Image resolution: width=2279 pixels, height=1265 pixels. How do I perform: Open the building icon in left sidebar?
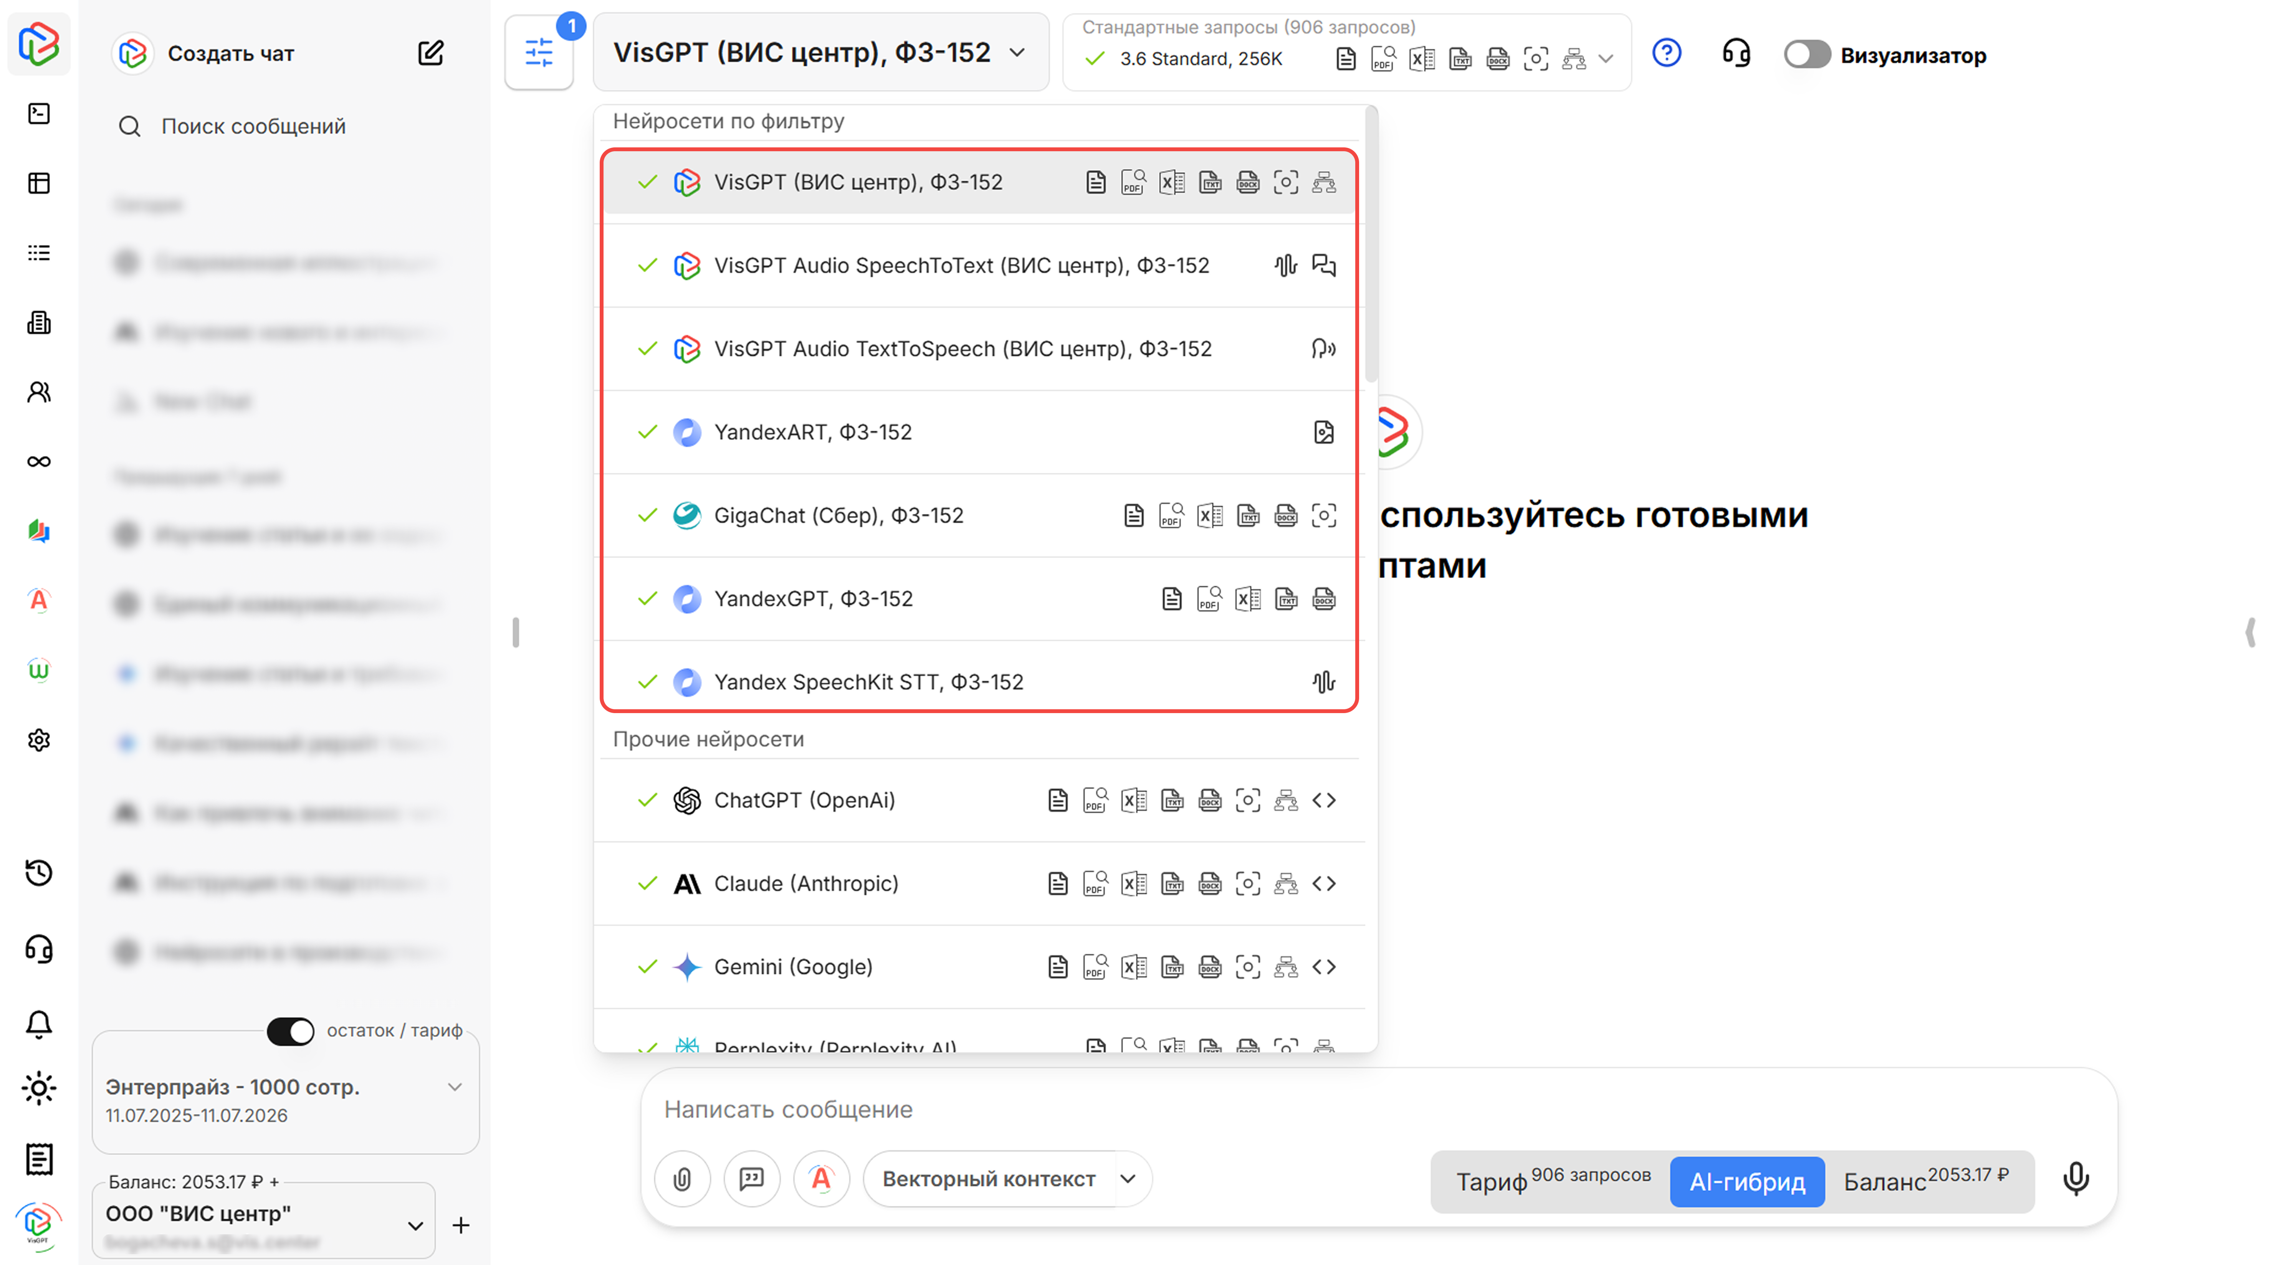39,323
